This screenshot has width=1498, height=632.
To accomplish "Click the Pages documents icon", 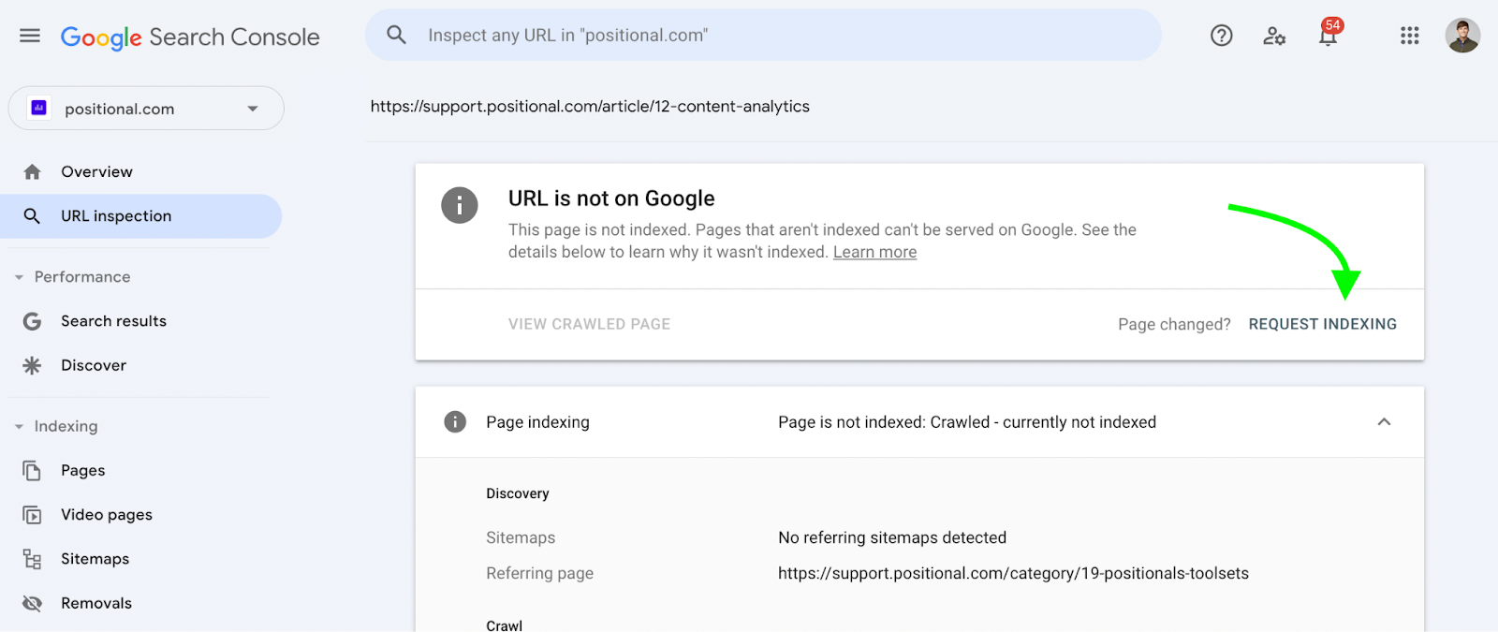I will (x=32, y=471).
